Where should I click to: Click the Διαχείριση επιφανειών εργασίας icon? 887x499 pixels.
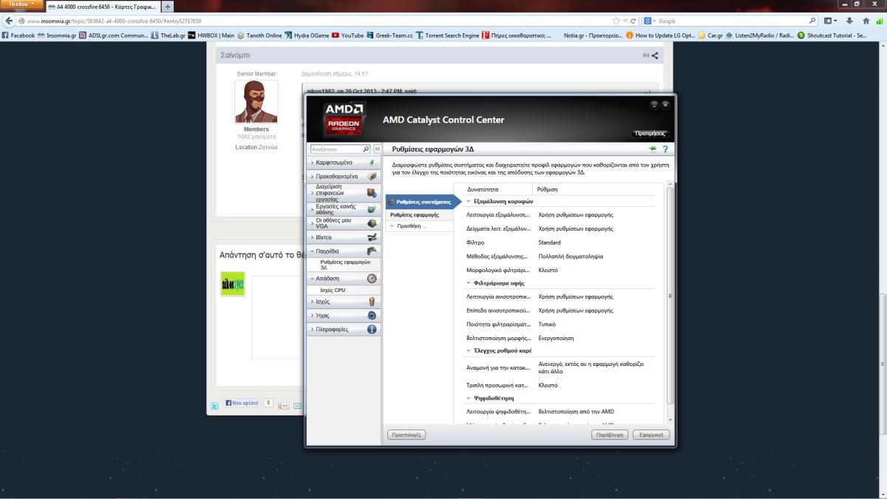point(372,193)
